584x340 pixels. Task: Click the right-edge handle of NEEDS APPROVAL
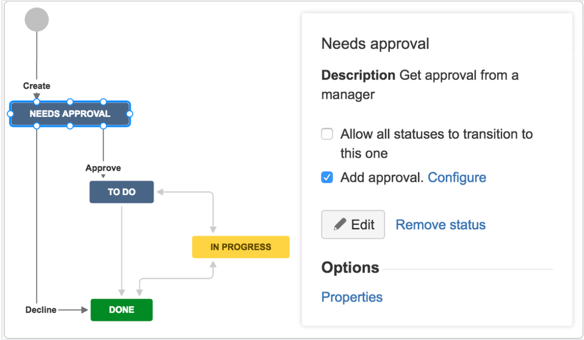coord(130,113)
